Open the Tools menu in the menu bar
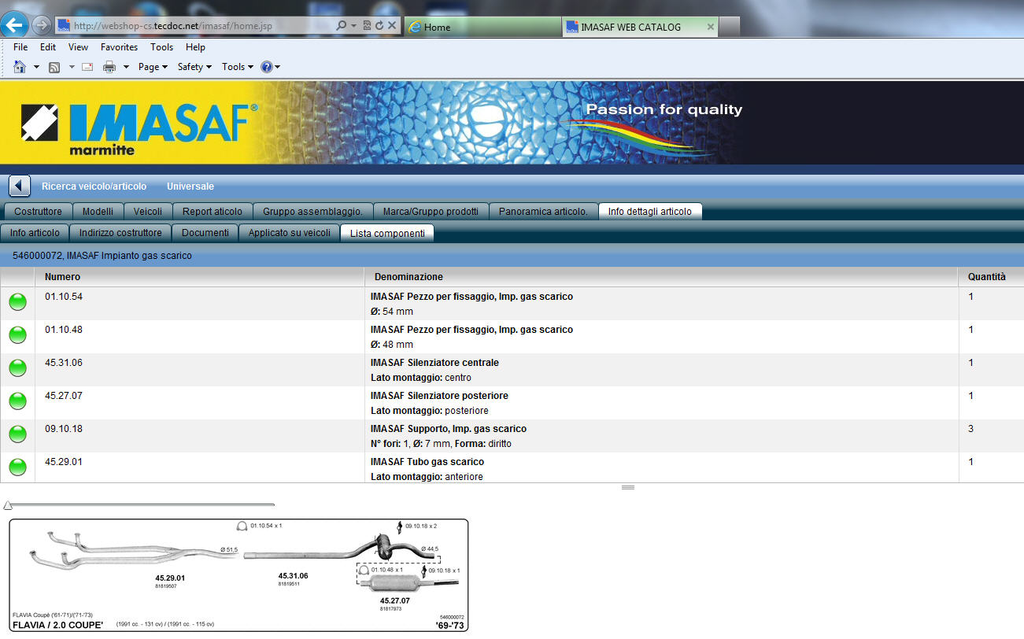The width and height of the screenshot is (1024, 639). 162,47
